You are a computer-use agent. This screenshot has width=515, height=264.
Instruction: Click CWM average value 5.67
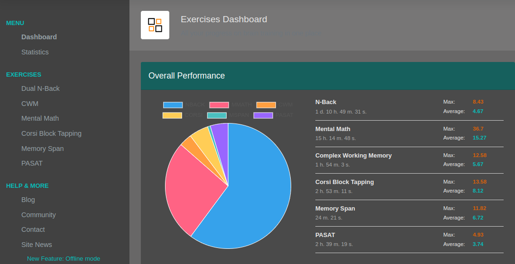click(478, 165)
